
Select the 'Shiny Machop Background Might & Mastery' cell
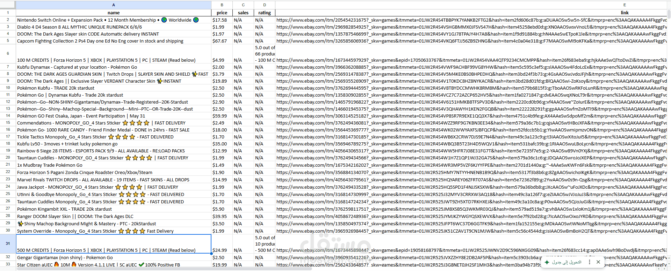pyautogui.click(x=114, y=224)
